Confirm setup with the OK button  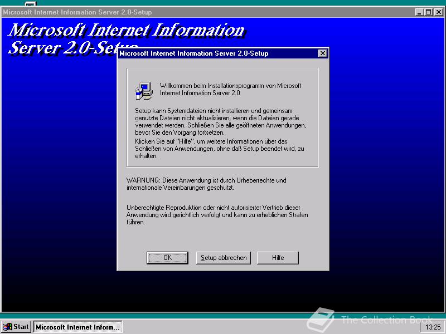point(167,258)
